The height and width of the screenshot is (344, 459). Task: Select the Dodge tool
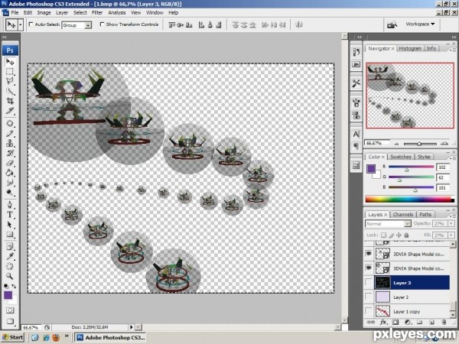click(10, 193)
